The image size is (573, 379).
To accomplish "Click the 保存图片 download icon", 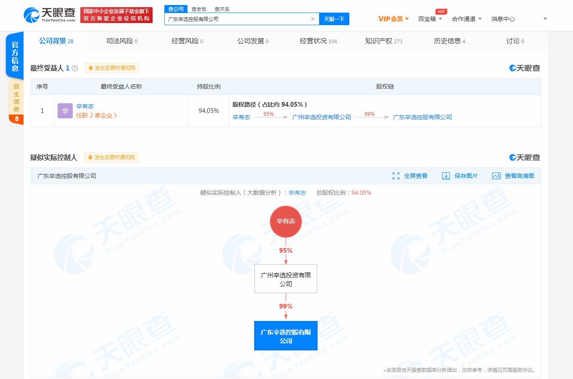I will (446, 176).
